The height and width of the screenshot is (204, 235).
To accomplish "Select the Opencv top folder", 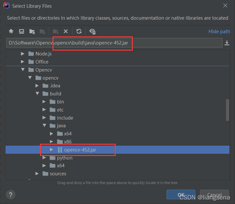I will [44, 70].
